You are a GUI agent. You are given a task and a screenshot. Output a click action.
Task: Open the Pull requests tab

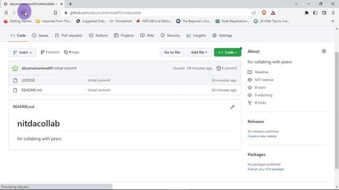pos(68,35)
